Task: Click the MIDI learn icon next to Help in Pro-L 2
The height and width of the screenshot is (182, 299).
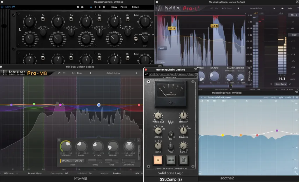Action: pyautogui.click(x=282, y=8)
